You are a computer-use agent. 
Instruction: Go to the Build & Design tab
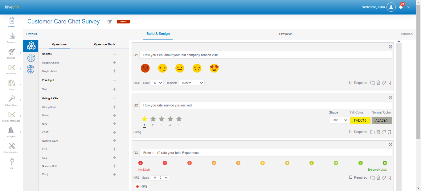point(158,34)
